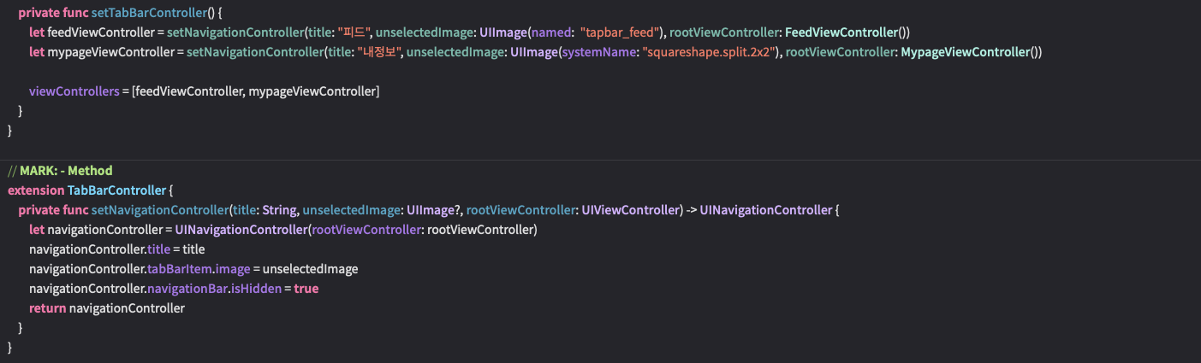
Task: Click the "systemName" argument label
Action: [x=598, y=53]
